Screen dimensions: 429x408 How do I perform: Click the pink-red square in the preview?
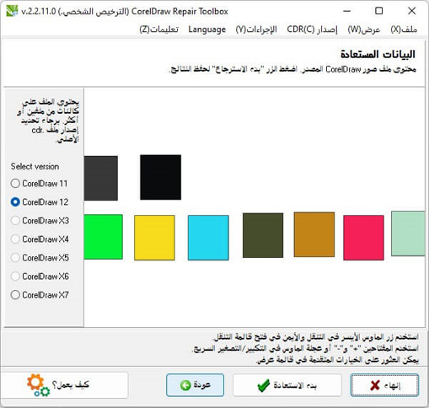pos(363,238)
